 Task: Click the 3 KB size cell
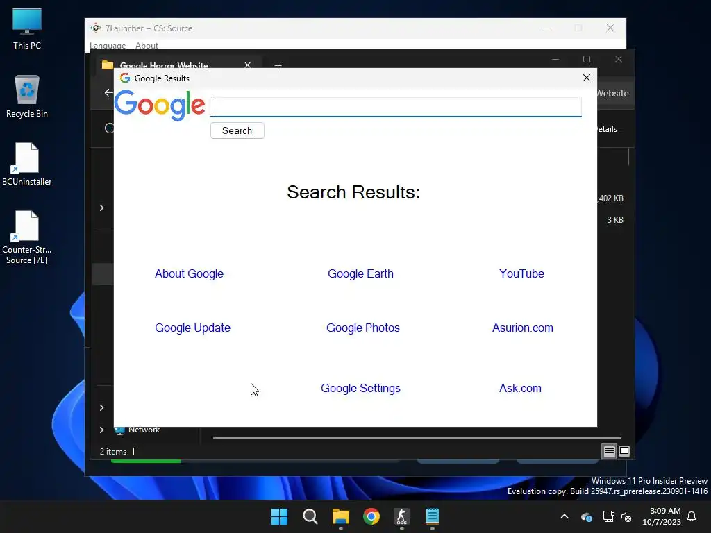click(615, 220)
